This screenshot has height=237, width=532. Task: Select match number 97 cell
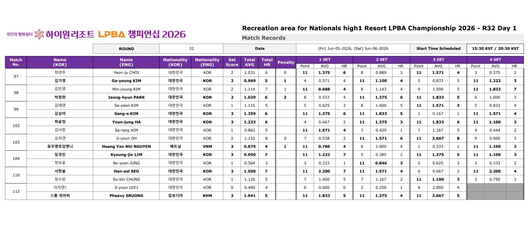tap(16, 77)
